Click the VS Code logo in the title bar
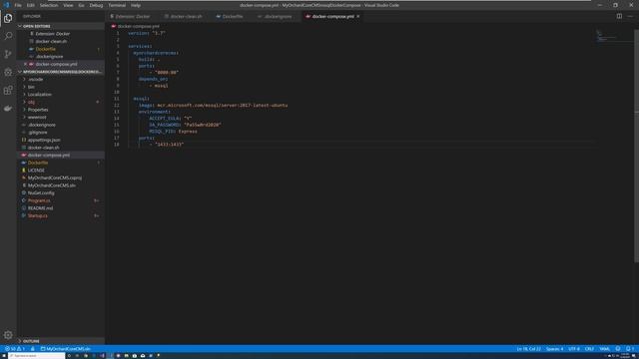Screen dimensions: 639x359 point(7,5)
